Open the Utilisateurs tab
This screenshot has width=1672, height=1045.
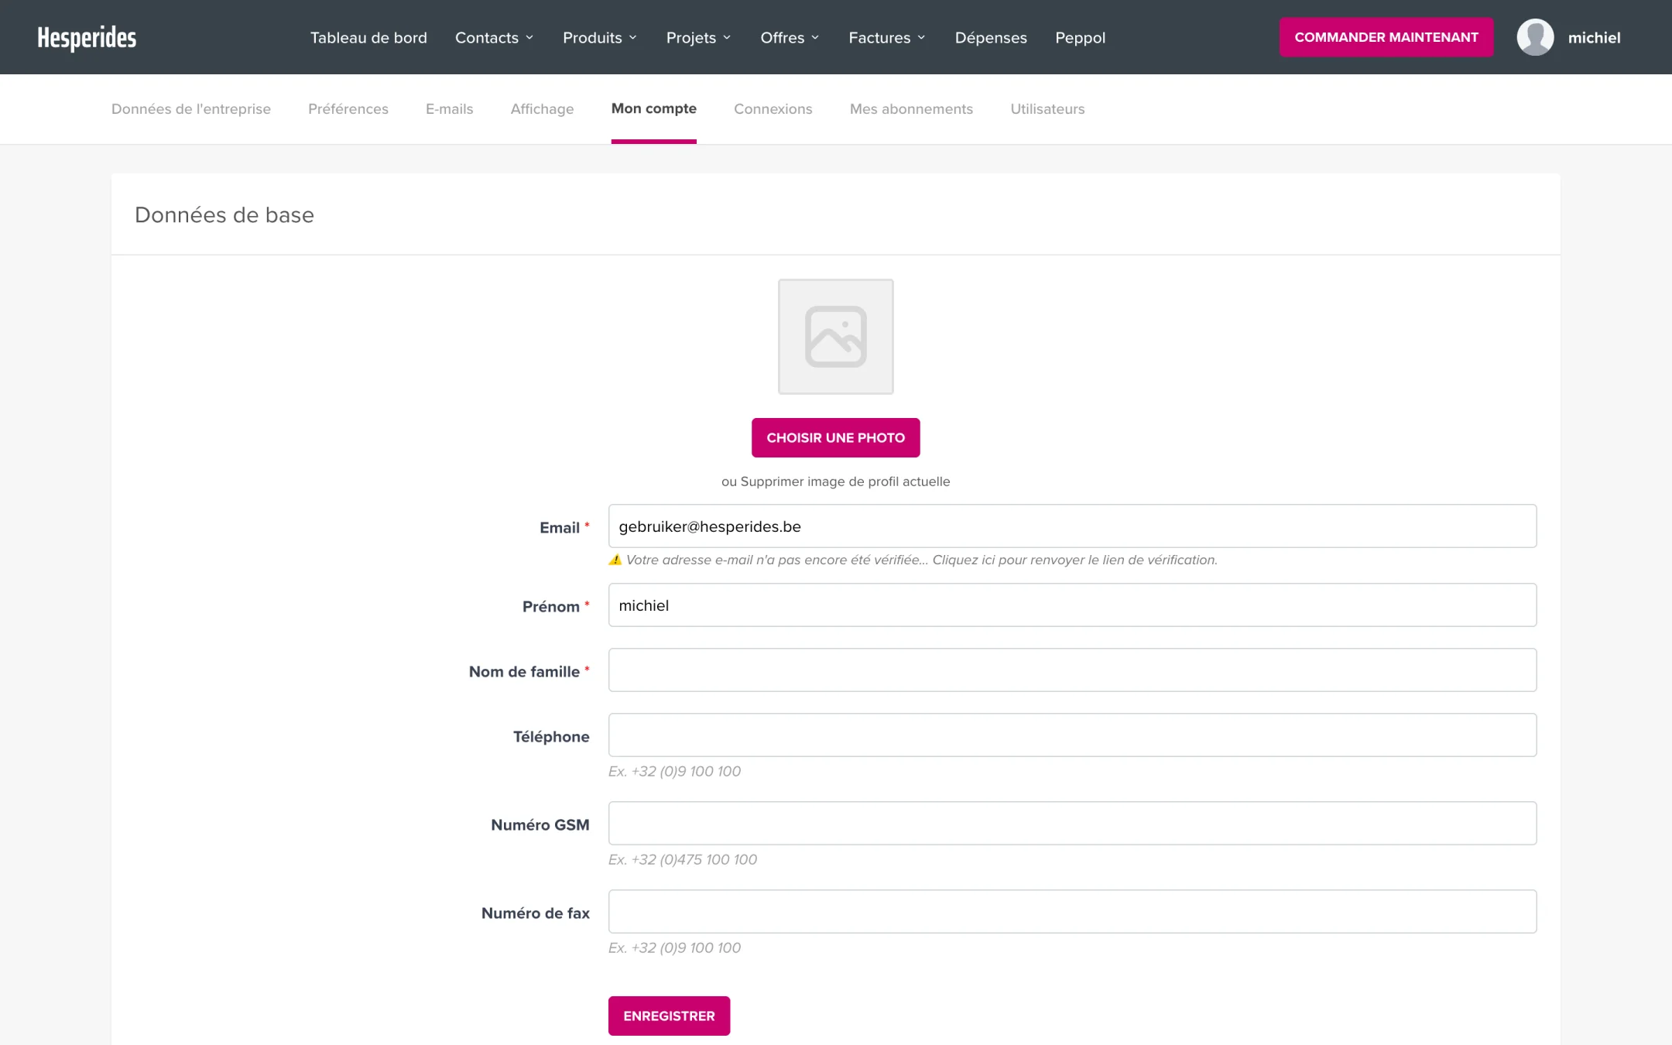pyautogui.click(x=1047, y=109)
